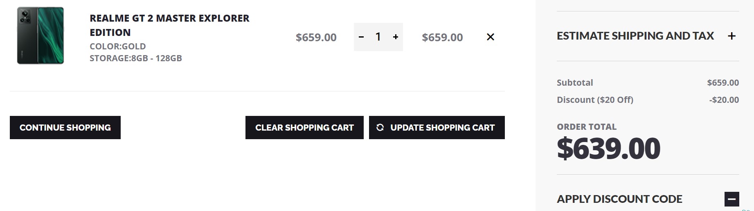This screenshot has width=754, height=211.
Task: Click the order total amount $639.00
Action: (x=608, y=149)
